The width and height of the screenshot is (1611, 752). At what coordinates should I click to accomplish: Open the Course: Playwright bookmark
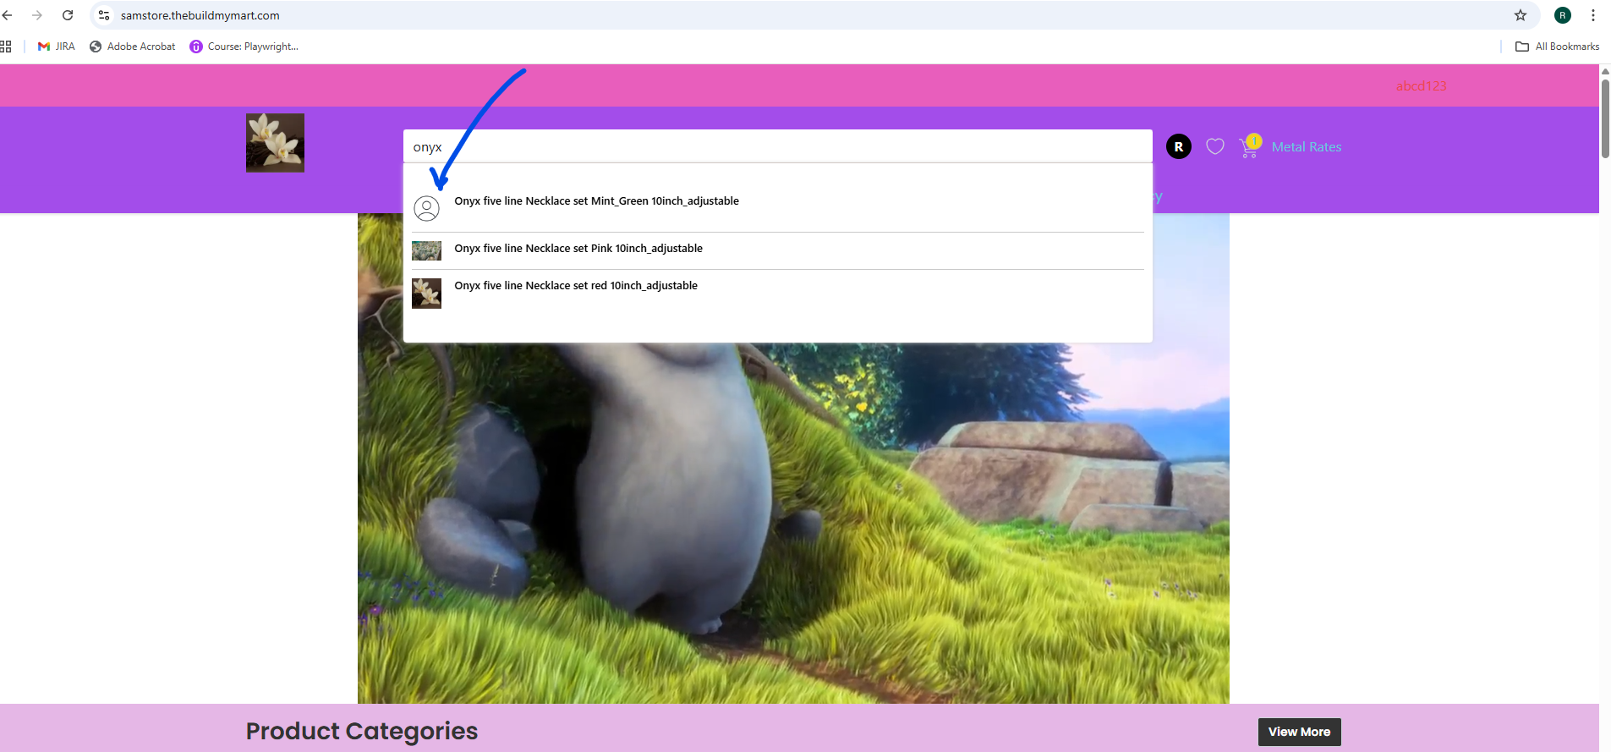(244, 47)
